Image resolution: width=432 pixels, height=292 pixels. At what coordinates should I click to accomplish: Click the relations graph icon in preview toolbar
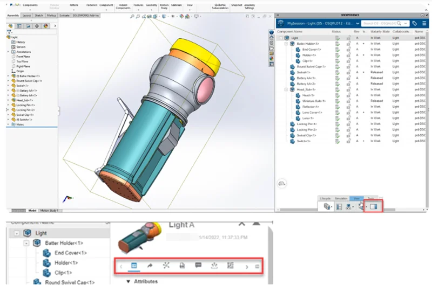pos(166,266)
